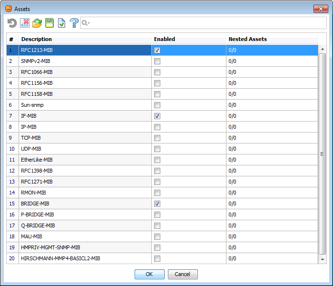Enable the Q-BRIDGE-MIB checkbox
The width and height of the screenshot is (333, 286).
[157, 225]
